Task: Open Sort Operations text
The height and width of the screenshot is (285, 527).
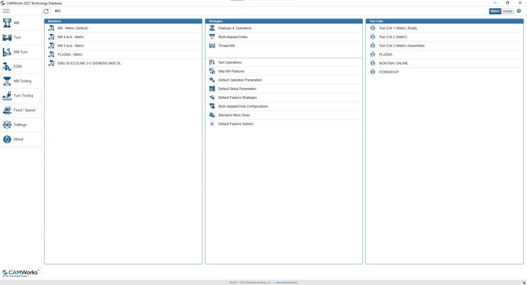Action: point(230,63)
